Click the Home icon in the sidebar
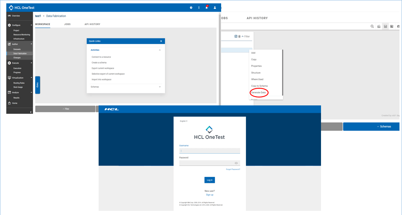 tap(9, 103)
